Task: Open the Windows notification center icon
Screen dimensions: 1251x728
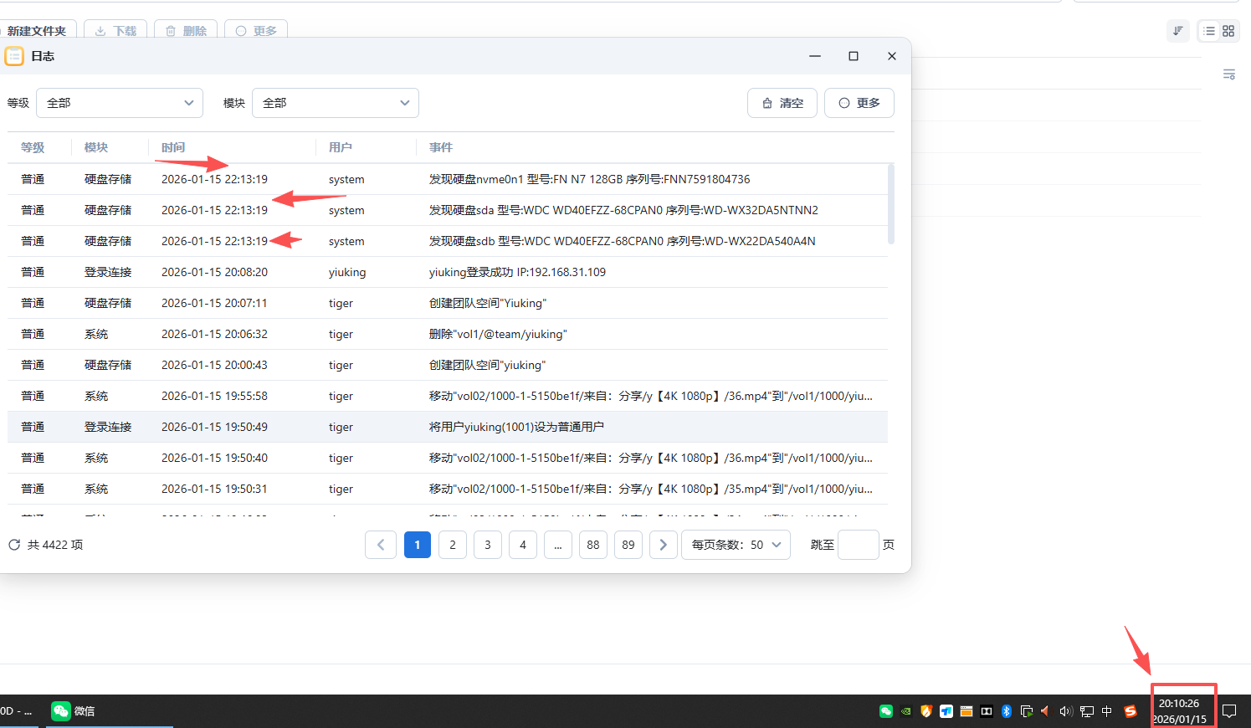Action: [1229, 711]
